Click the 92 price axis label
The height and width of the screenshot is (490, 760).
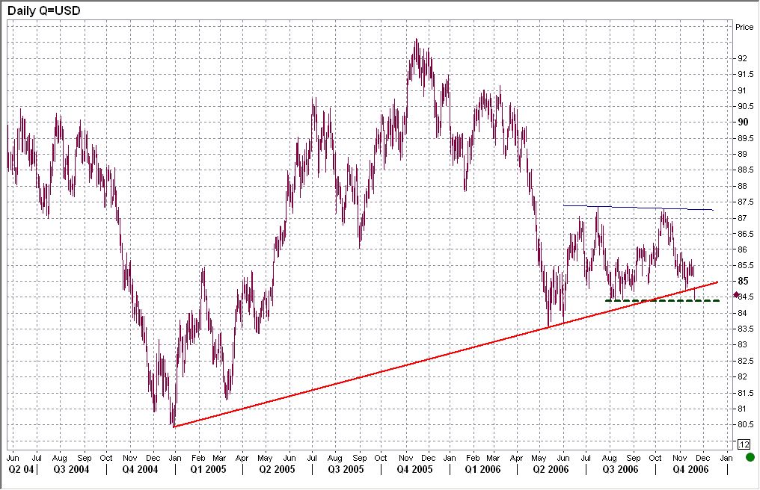point(742,58)
